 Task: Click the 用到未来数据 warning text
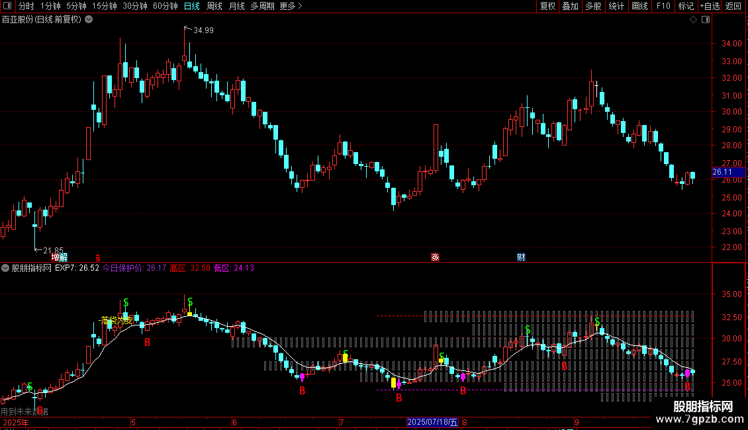click(x=24, y=411)
